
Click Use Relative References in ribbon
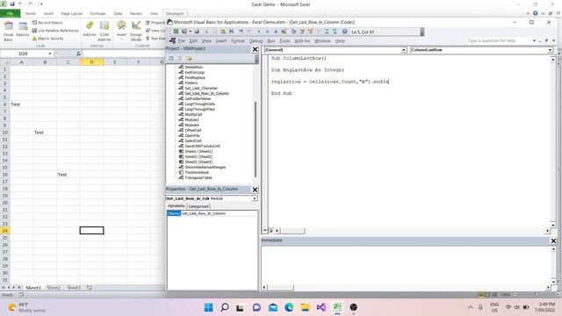click(55, 31)
